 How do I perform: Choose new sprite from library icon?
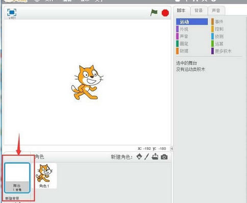139,156
